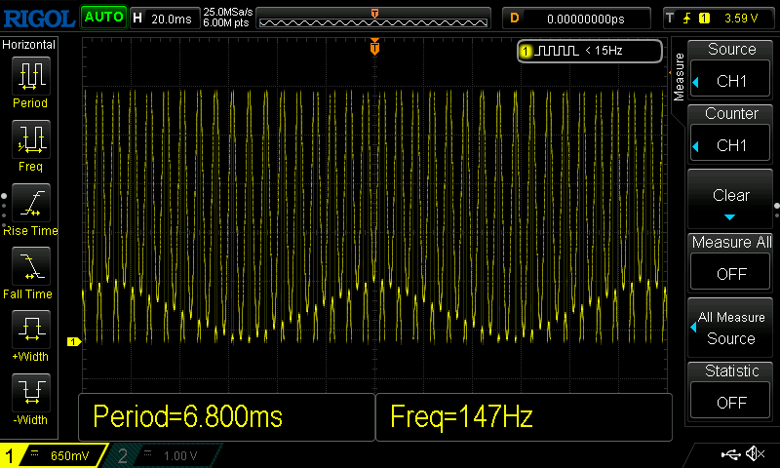Select the Fall Time measurement icon
The width and height of the screenshot is (780, 468).
[x=31, y=265]
